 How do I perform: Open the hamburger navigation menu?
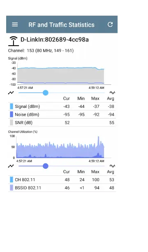(15, 25)
